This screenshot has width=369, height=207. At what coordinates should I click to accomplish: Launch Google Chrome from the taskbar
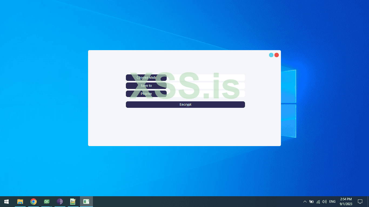[33, 201]
